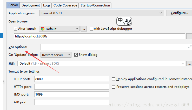Click the empty AJP port field

[x=72, y=102]
